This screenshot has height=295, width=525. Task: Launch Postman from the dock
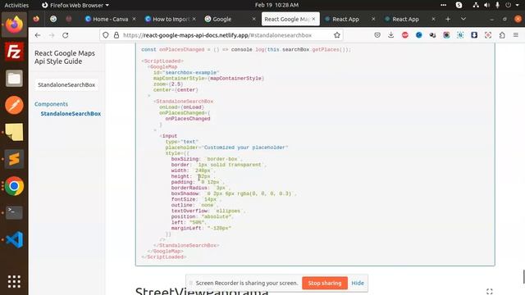14,105
